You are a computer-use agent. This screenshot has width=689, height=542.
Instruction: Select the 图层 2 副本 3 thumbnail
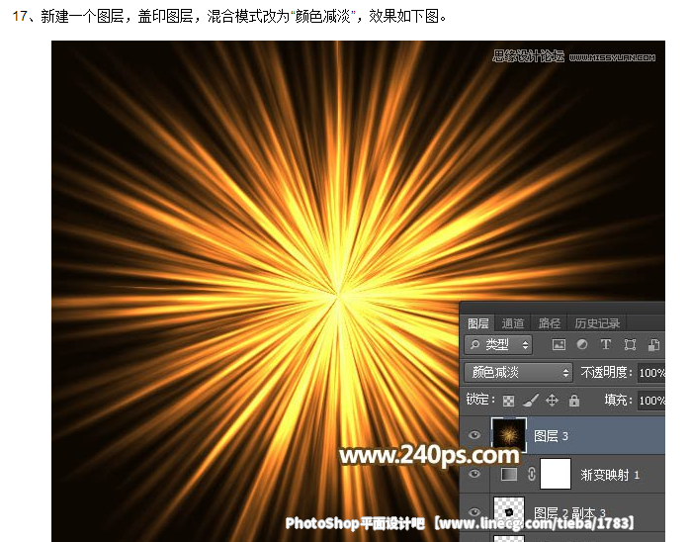pyautogui.click(x=509, y=511)
